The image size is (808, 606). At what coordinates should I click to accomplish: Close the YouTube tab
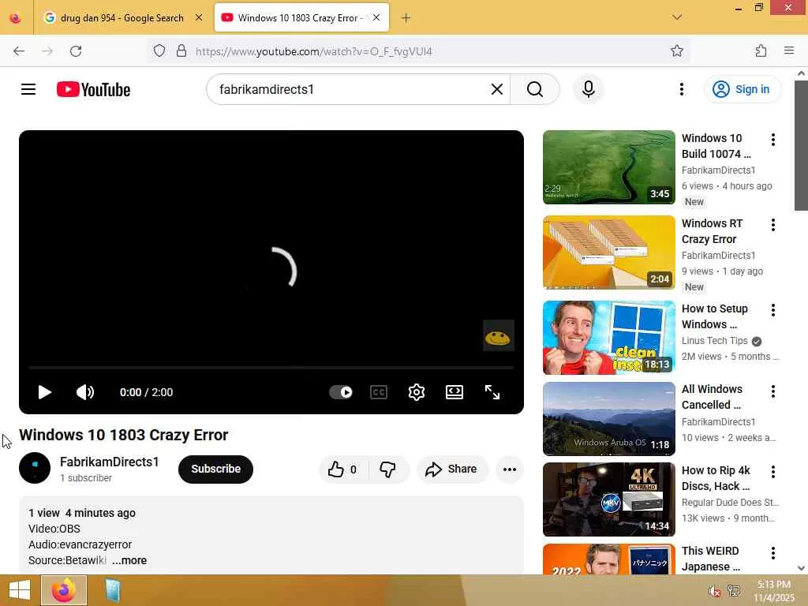pyautogui.click(x=376, y=17)
